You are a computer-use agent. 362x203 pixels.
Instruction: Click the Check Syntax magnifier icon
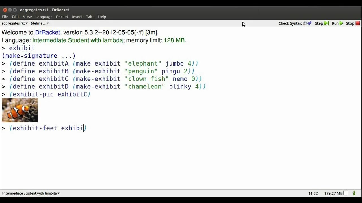305,23
